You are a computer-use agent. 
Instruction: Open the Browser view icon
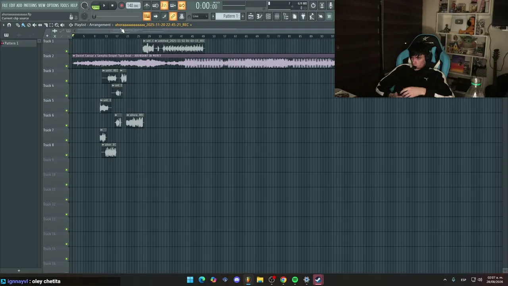286,16
